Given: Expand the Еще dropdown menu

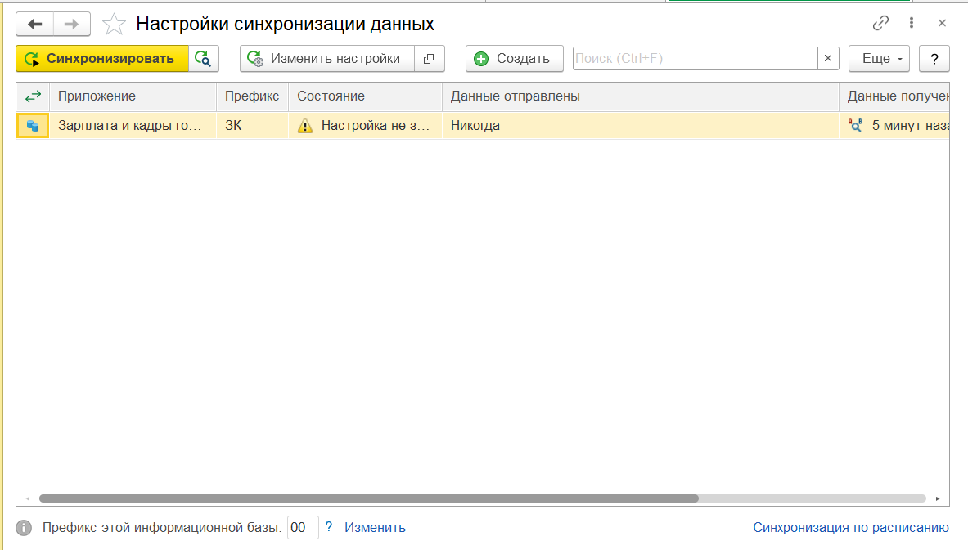Looking at the screenshot, I should [879, 59].
